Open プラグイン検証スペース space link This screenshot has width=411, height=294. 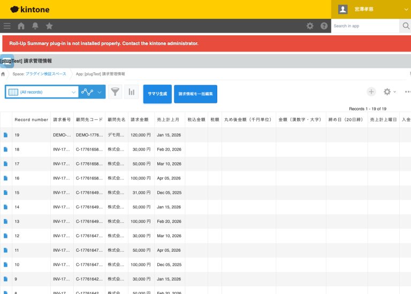(x=45, y=74)
